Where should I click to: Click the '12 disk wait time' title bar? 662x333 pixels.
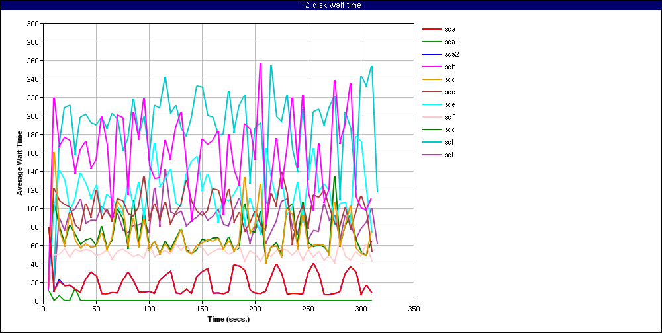[x=331, y=5]
